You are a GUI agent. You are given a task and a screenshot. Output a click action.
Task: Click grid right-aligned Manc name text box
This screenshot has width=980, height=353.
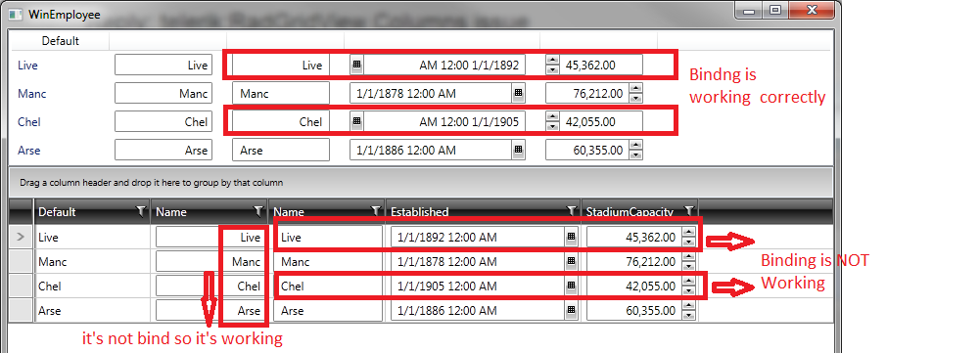(x=210, y=262)
